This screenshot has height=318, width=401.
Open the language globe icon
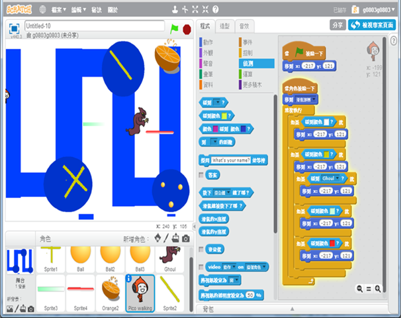[42, 10]
